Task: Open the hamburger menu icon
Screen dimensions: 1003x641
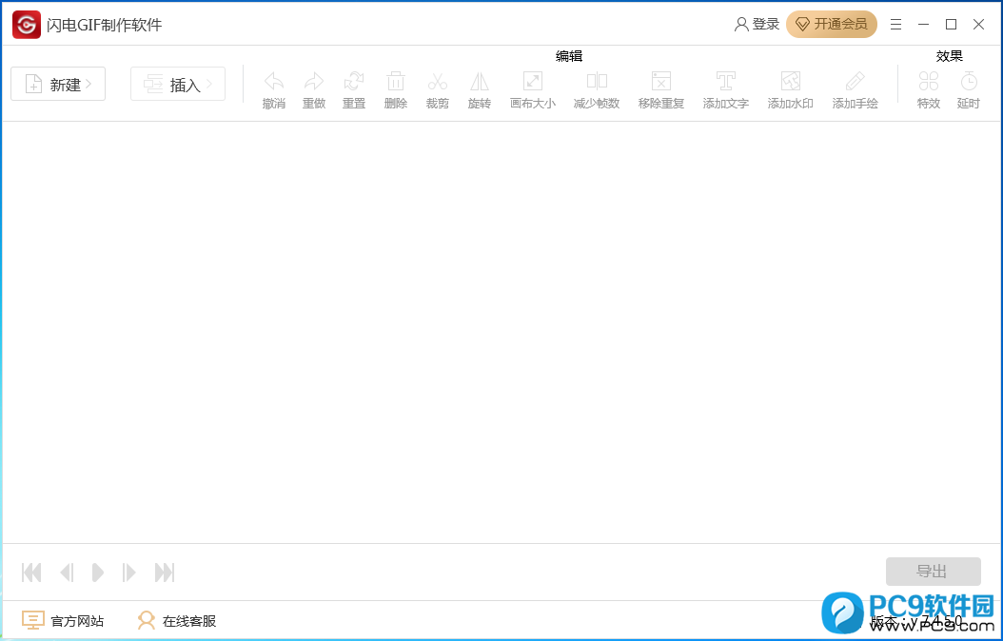Action: click(896, 25)
